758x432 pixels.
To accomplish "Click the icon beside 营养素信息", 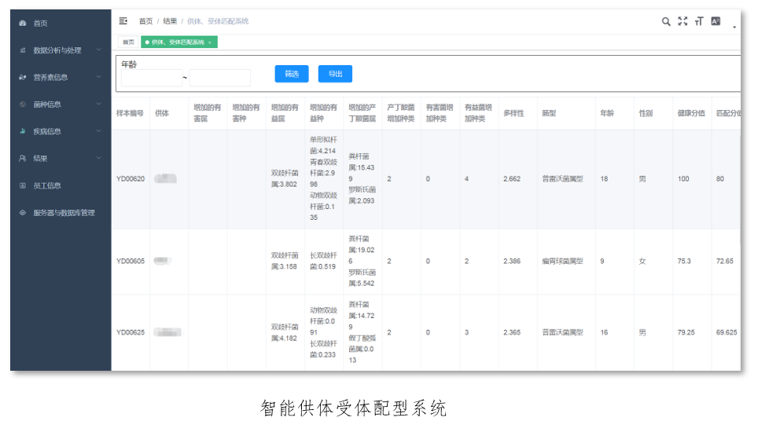I will (x=23, y=77).
